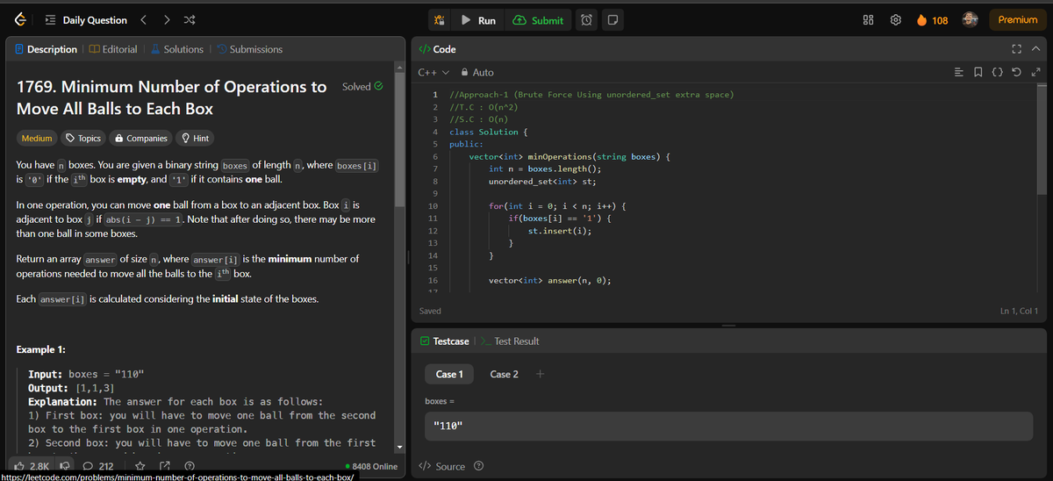Click the Auto lock mode label
Screen dimensions: 1053x481
[x=477, y=72]
